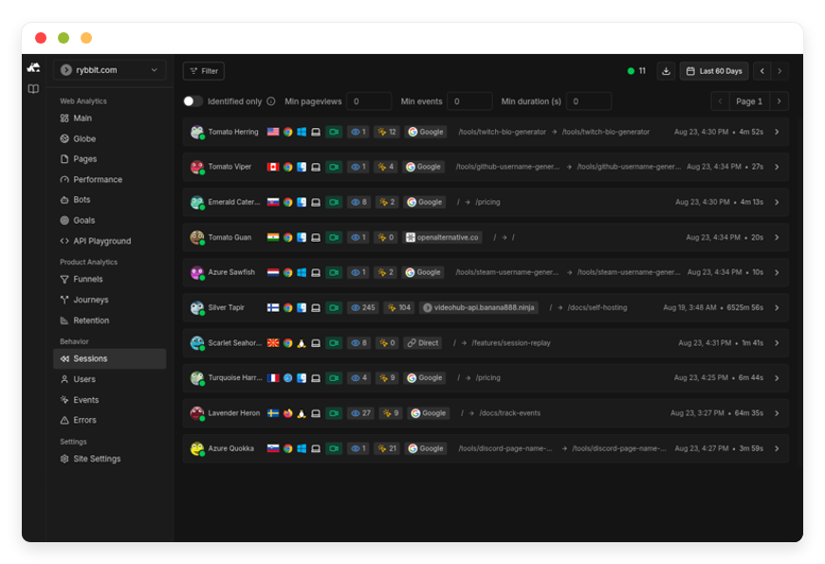Toggle the Identified only switch
Screen dimensions: 825x564
pos(193,101)
